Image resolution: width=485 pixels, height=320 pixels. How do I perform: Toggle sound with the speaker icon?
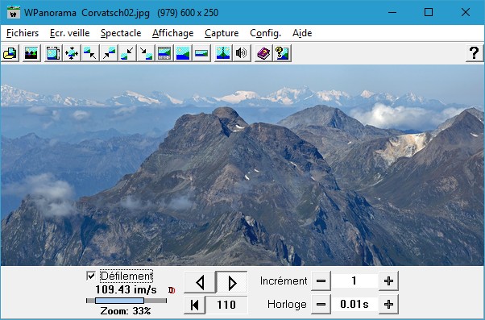242,53
